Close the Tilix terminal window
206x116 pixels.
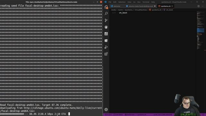click(x=101, y=2)
